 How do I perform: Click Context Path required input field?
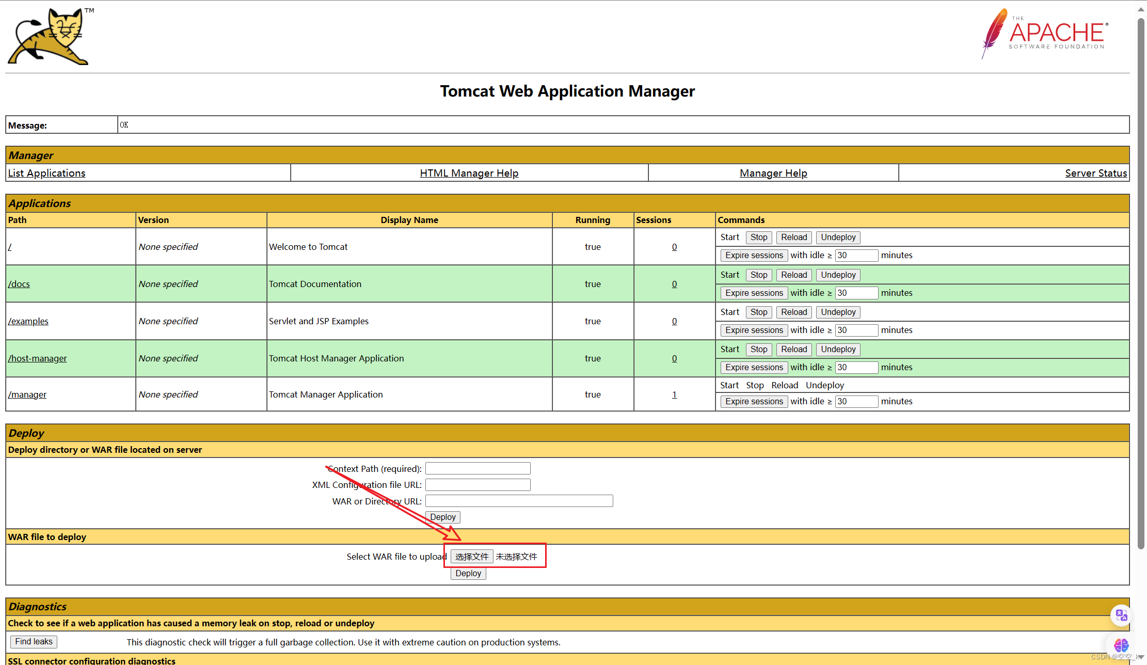(x=479, y=468)
